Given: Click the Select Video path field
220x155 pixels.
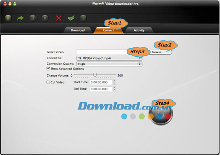Looking at the screenshot, I should click(x=102, y=52).
